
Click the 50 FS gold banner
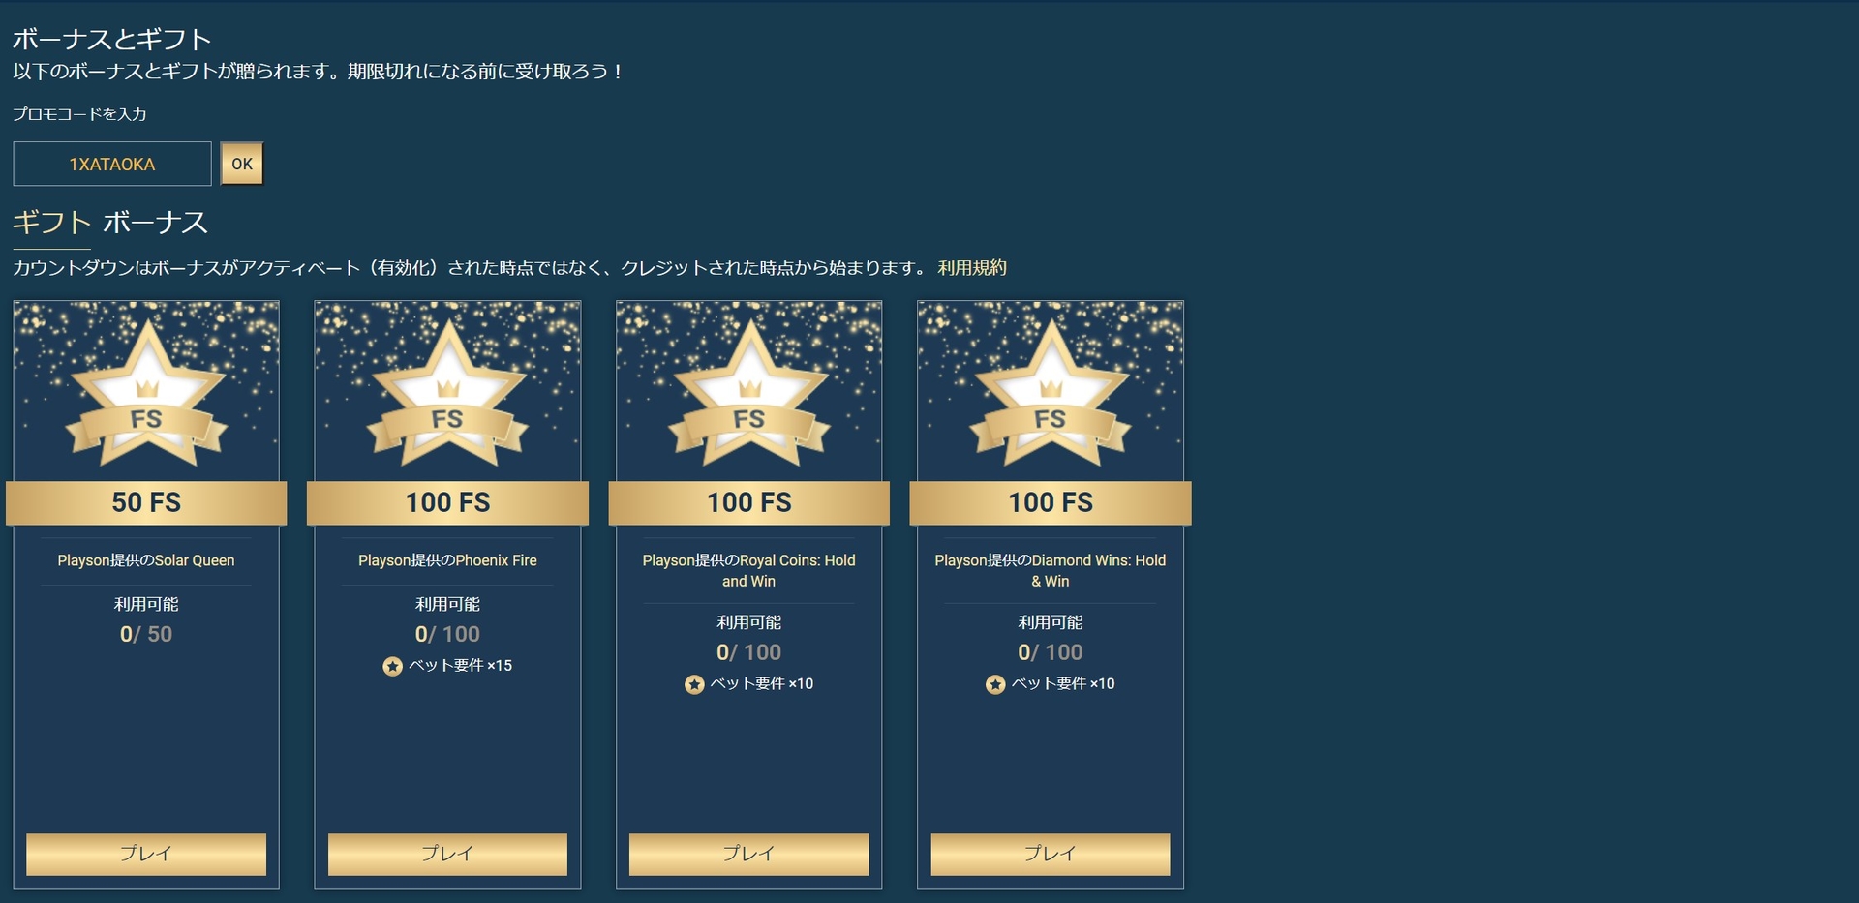tap(146, 502)
